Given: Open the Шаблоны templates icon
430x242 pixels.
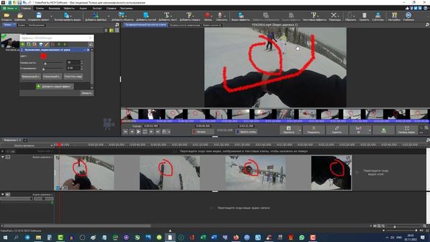Looking at the screenshot, I should click(x=19, y=16).
